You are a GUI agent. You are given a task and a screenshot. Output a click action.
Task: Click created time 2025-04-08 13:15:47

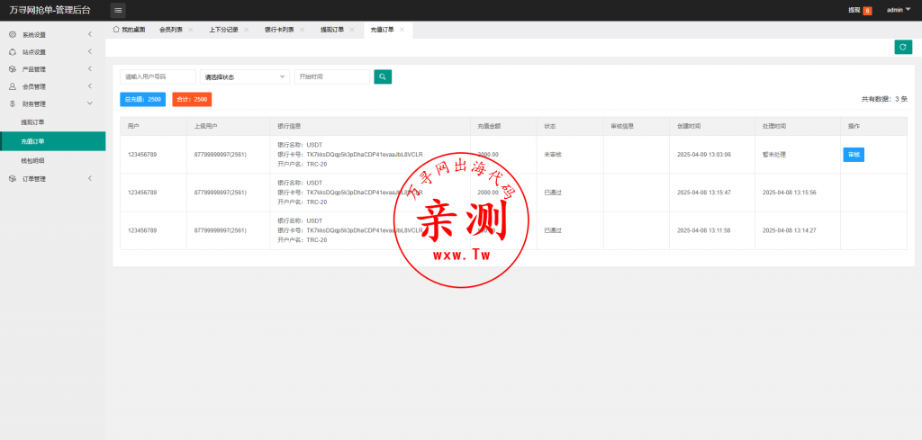pos(704,193)
